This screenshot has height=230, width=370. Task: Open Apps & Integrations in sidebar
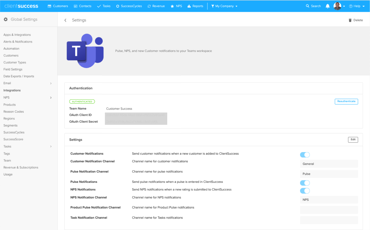click(17, 35)
